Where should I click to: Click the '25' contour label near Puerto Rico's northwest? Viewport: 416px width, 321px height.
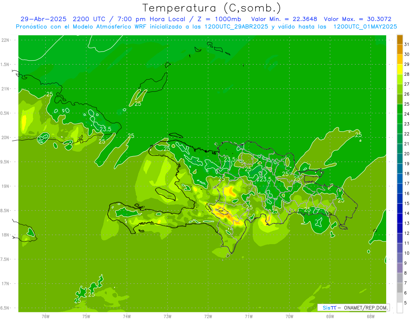click(358, 135)
